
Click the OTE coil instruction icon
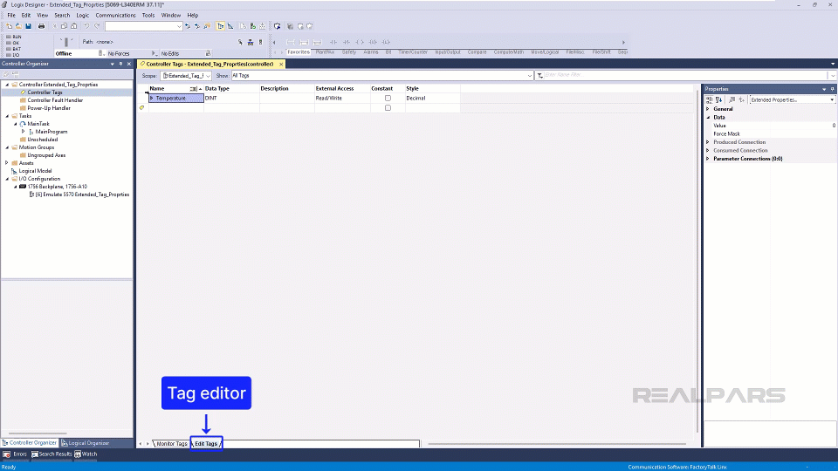click(359, 42)
